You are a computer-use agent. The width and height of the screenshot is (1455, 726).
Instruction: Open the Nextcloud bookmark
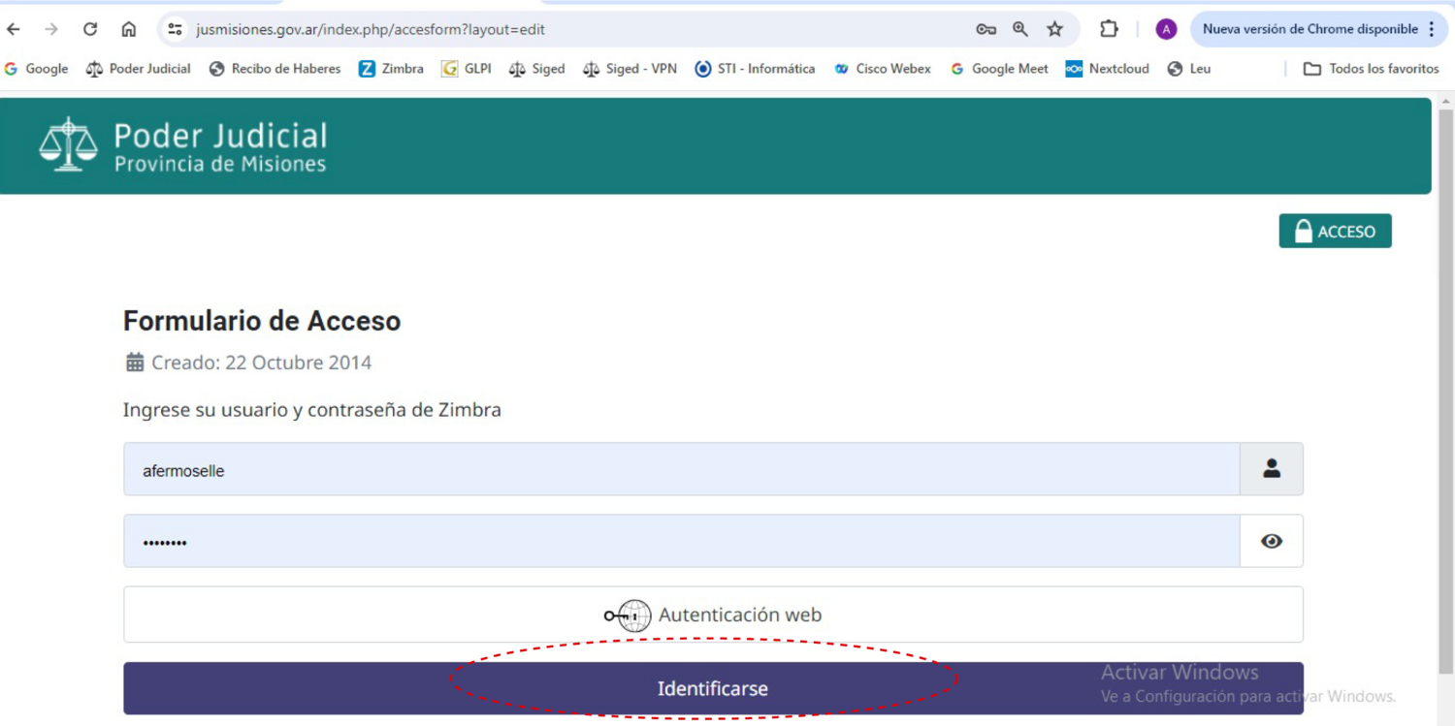[1107, 69]
